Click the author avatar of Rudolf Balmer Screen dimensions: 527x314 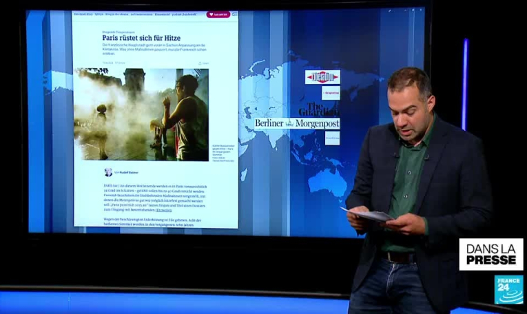click(x=108, y=172)
